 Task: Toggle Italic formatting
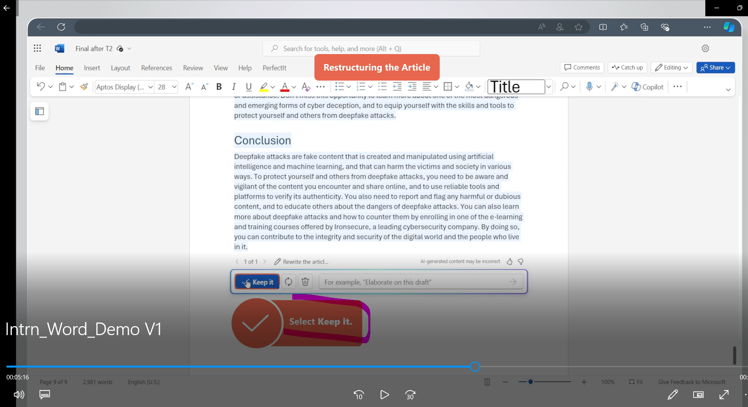234,87
